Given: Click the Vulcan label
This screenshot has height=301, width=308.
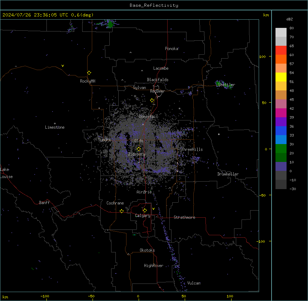Looking at the screenshot, I should tap(194, 283).
